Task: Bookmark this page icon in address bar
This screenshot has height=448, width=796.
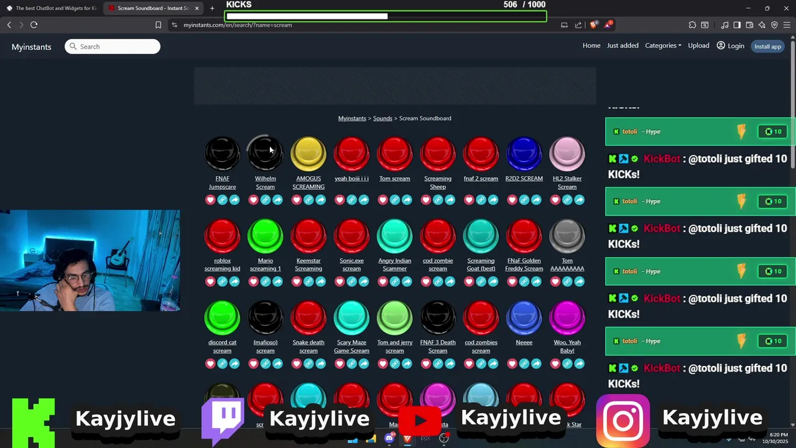Action: click(158, 25)
